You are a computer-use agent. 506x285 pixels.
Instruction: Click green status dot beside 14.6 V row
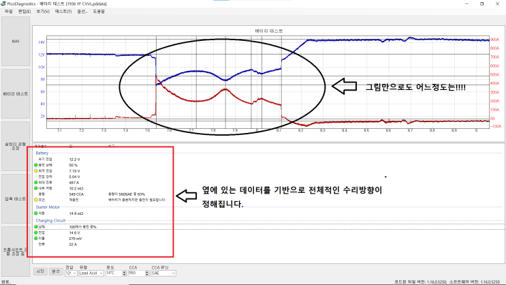tap(36, 232)
